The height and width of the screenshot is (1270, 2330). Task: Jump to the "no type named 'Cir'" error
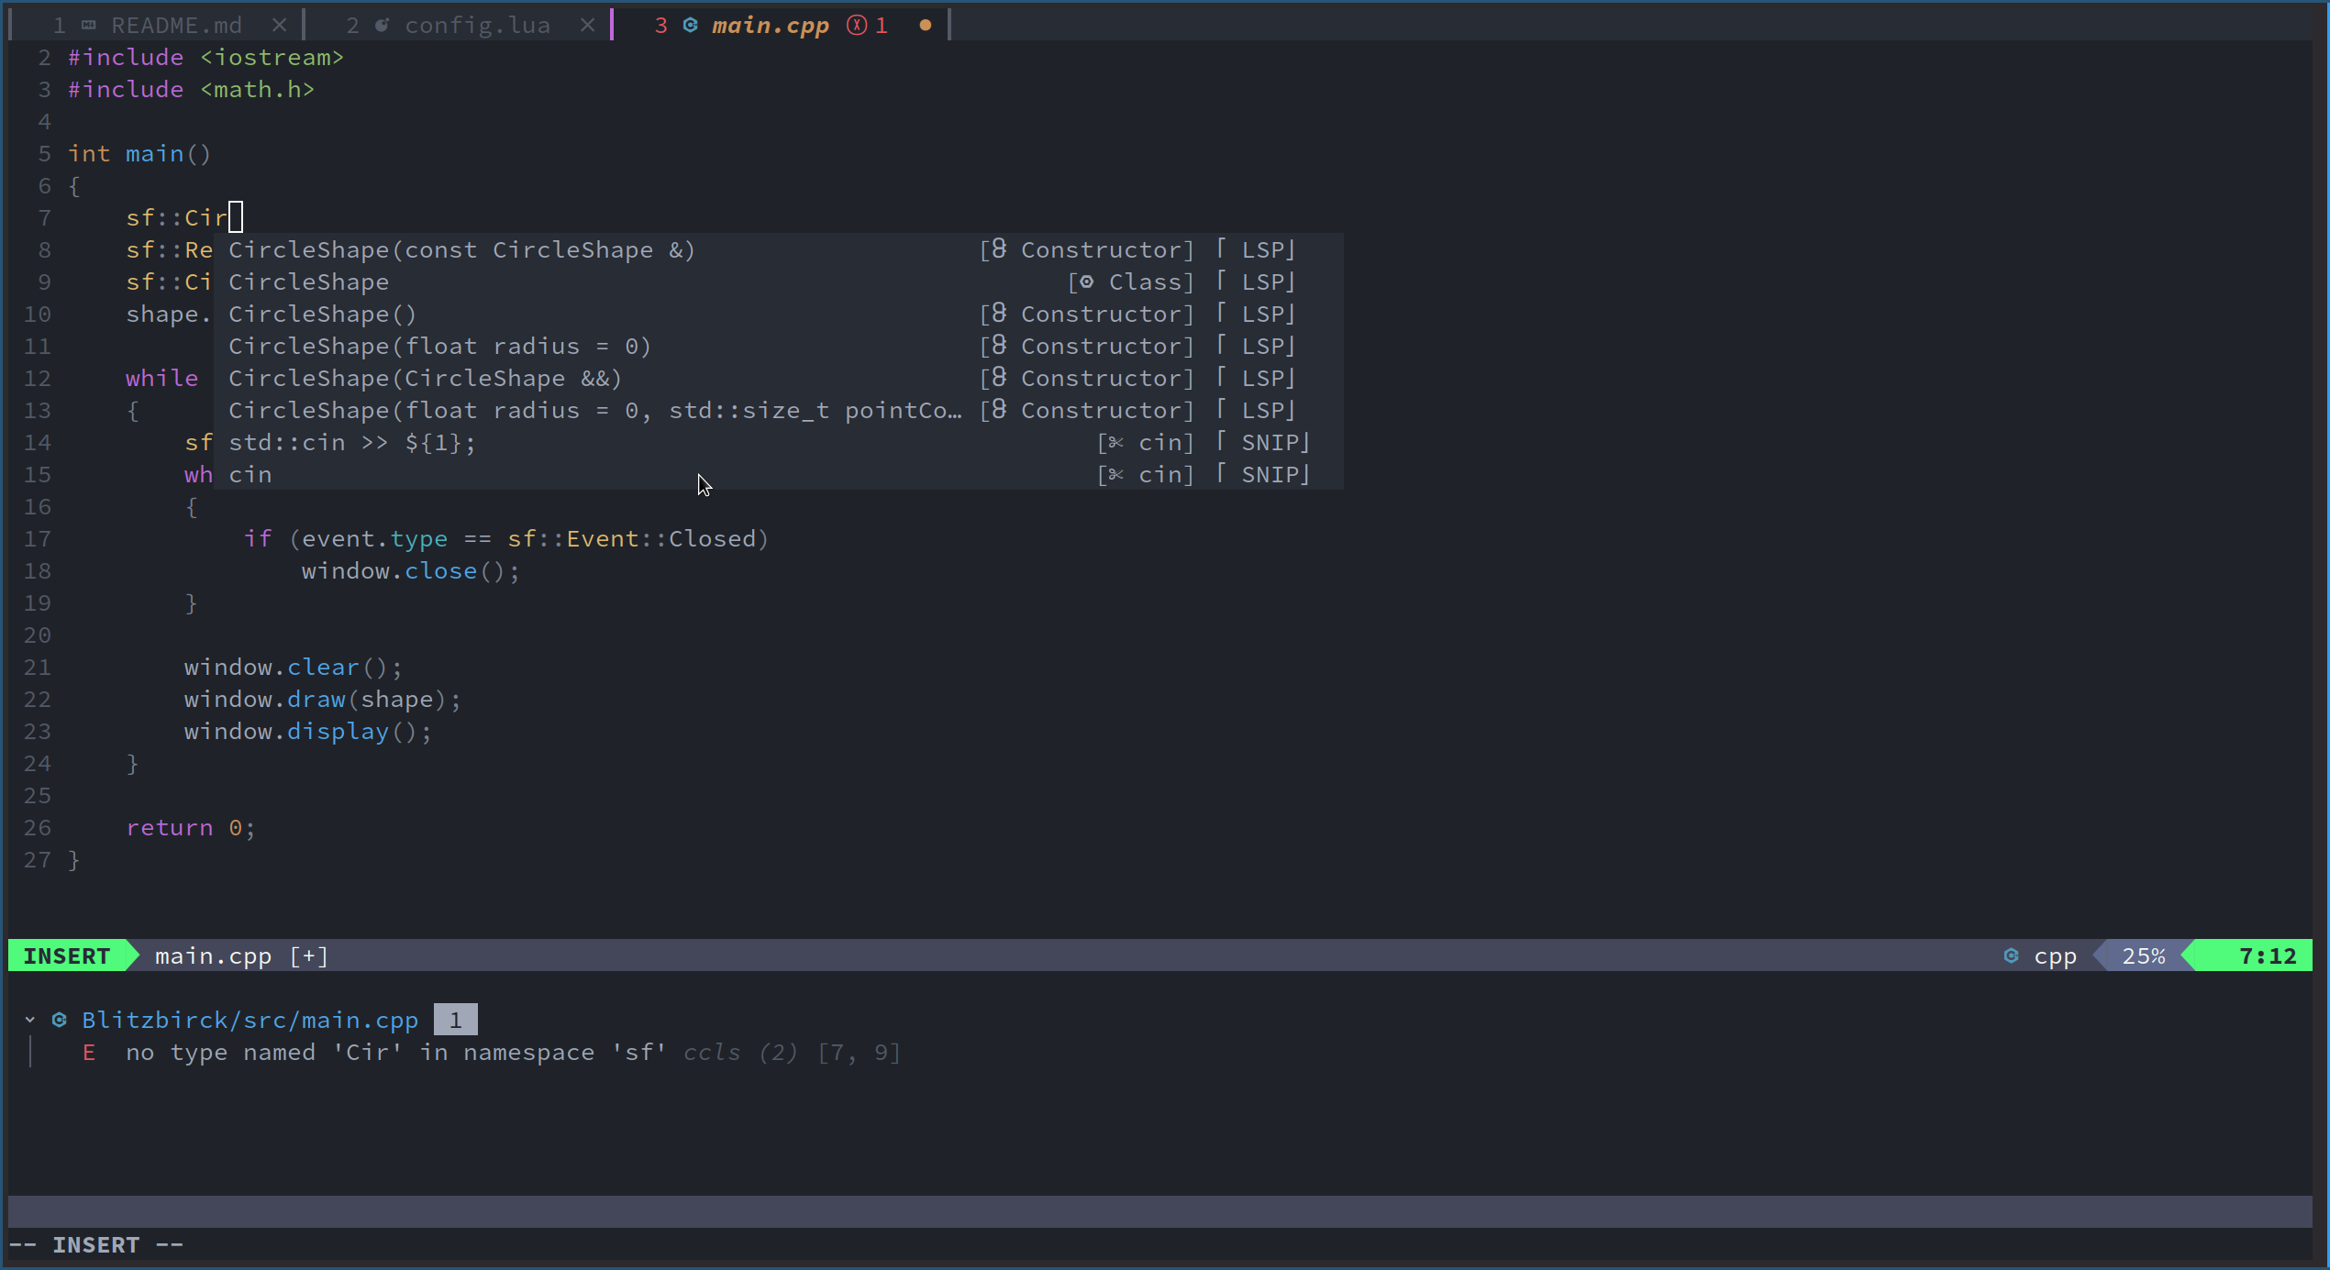pyautogui.click(x=396, y=1052)
